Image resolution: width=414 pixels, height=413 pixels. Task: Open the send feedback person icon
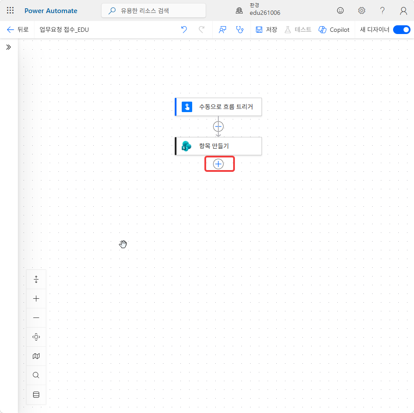click(x=222, y=30)
